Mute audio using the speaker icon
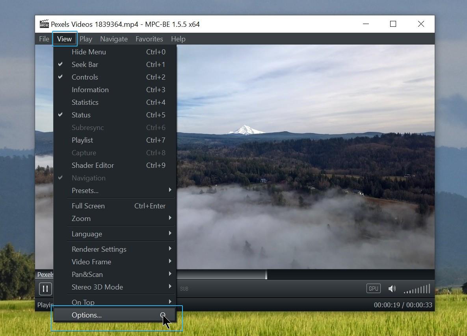The width and height of the screenshot is (467, 336). pos(392,289)
